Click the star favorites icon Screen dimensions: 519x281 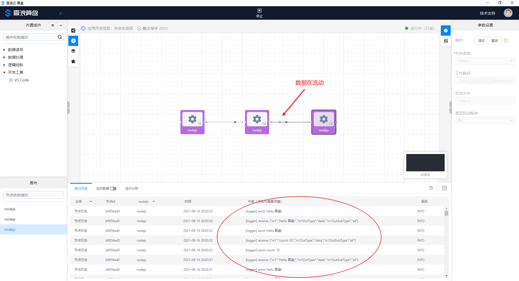[73, 61]
